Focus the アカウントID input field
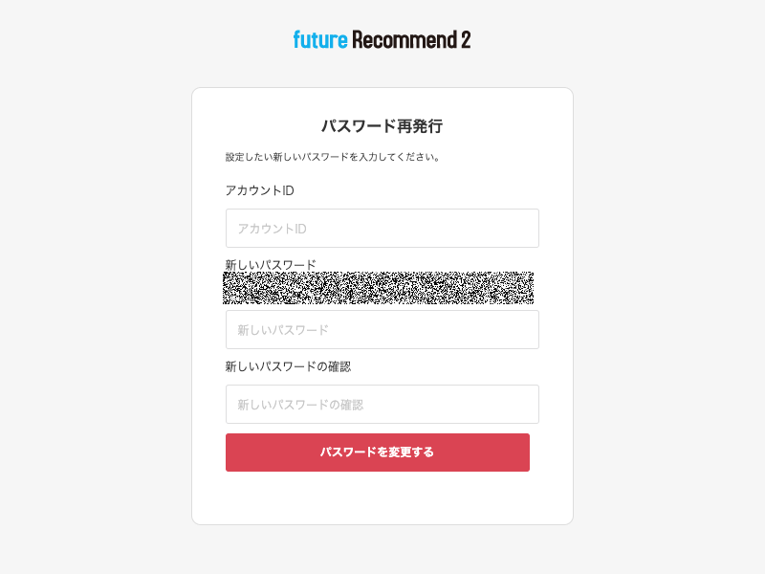 [382, 228]
